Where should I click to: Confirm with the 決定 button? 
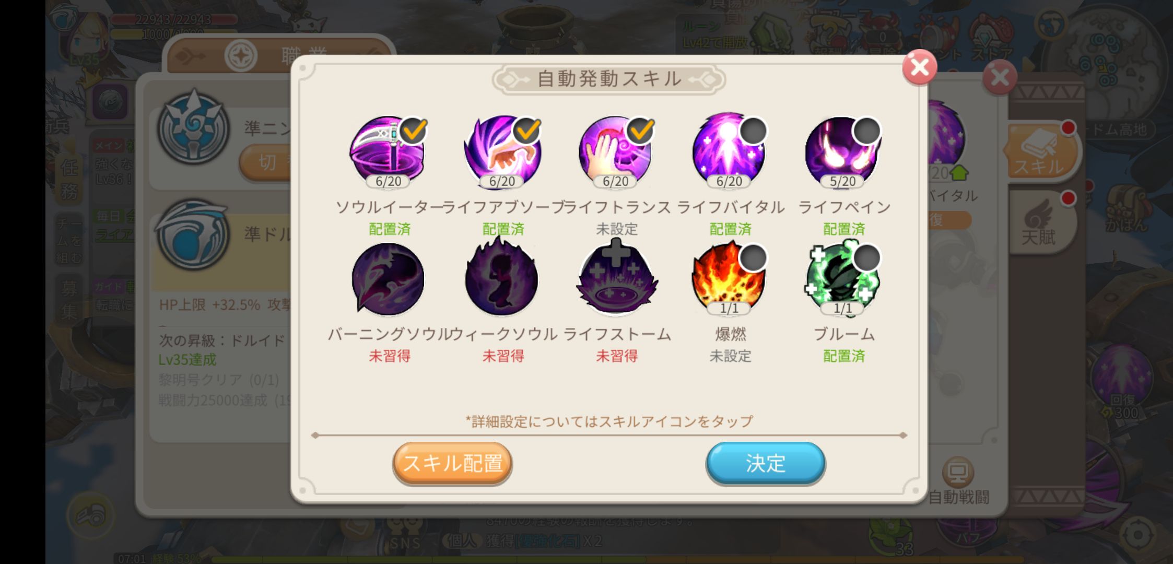click(x=766, y=464)
